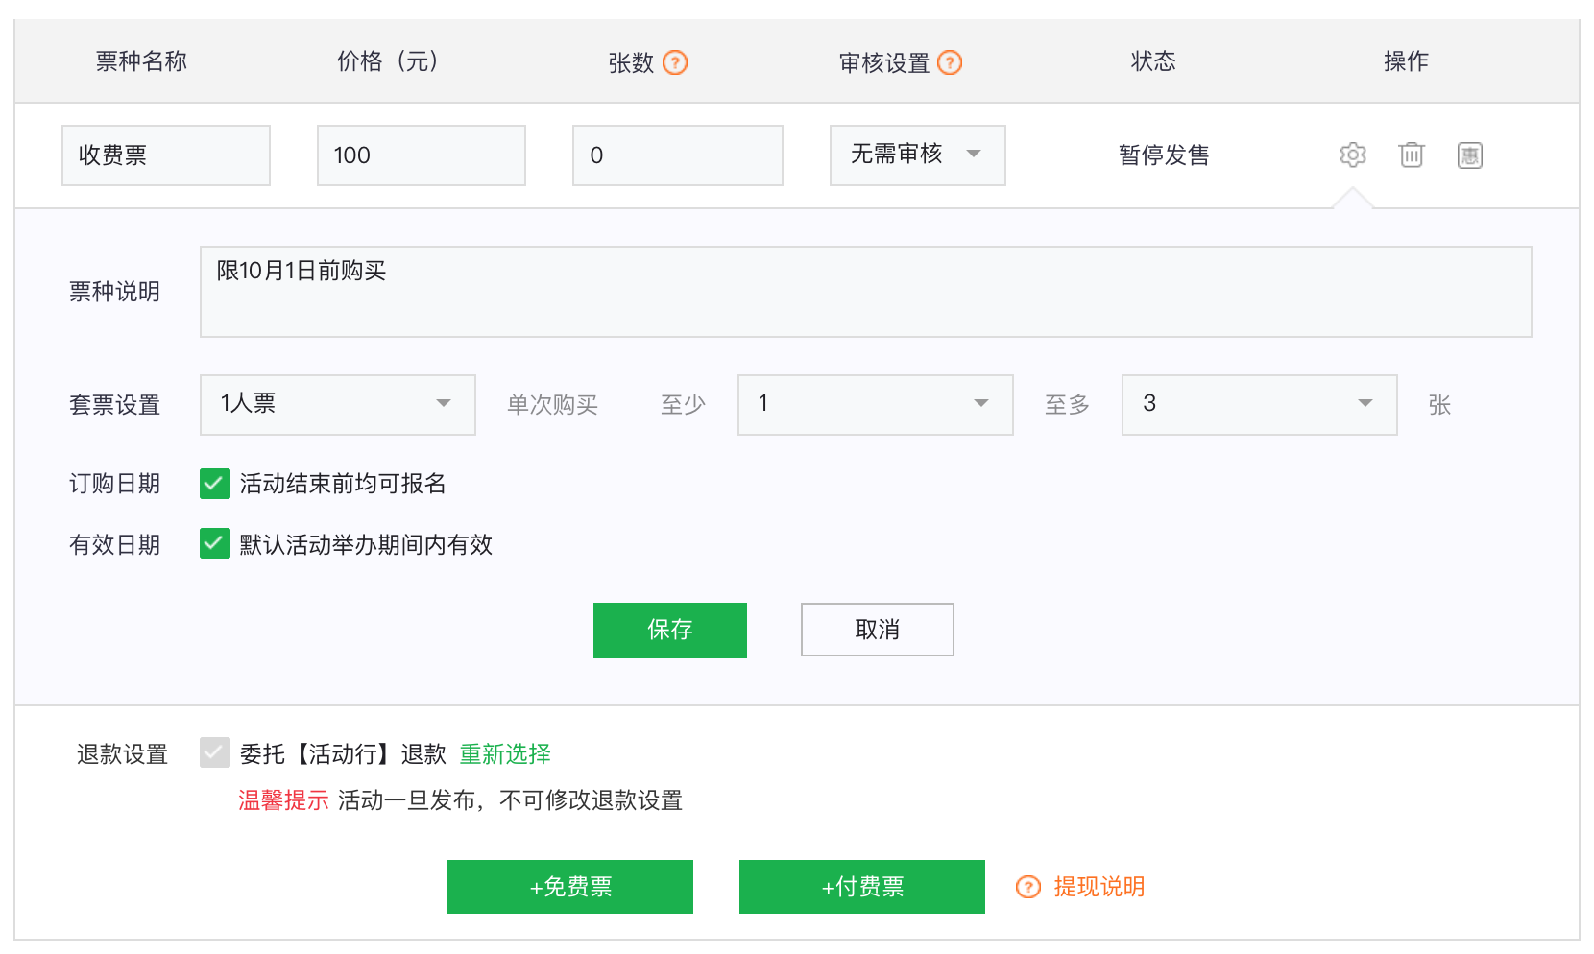1594x954 pixels.
Task: Uncheck 活动结束前均可报名 checkbox
Action: pyautogui.click(x=214, y=484)
